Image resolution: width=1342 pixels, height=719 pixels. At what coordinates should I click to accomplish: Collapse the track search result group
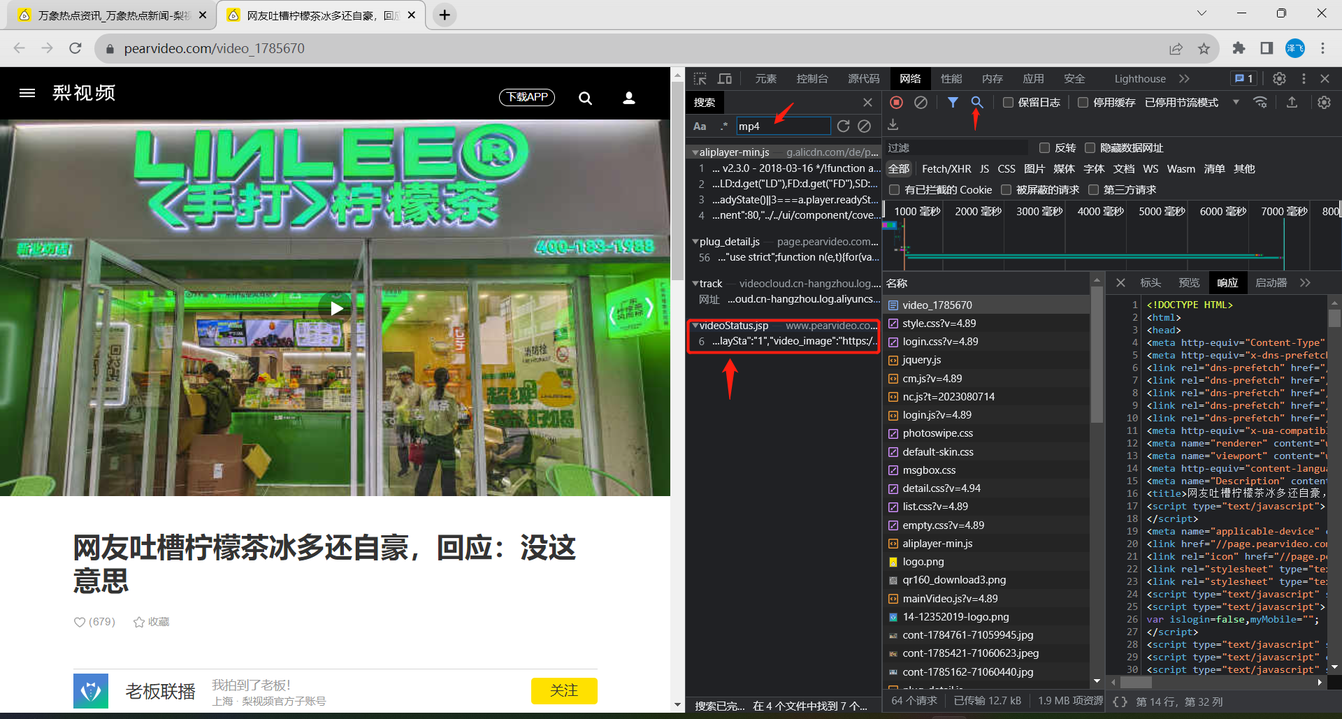point(695,284)
